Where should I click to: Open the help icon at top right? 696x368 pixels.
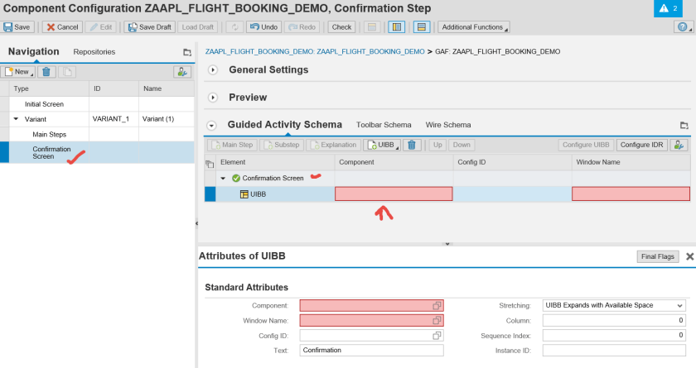680,27
